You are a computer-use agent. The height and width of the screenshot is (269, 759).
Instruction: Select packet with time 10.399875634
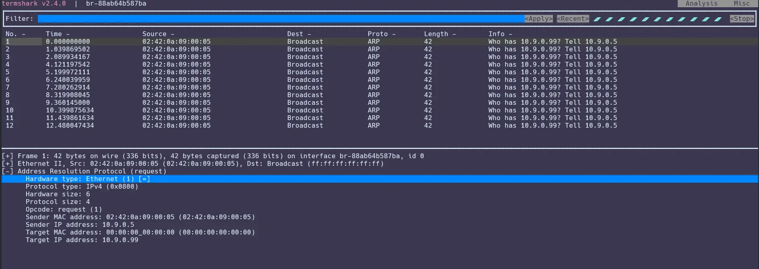(x=380, y=110)
